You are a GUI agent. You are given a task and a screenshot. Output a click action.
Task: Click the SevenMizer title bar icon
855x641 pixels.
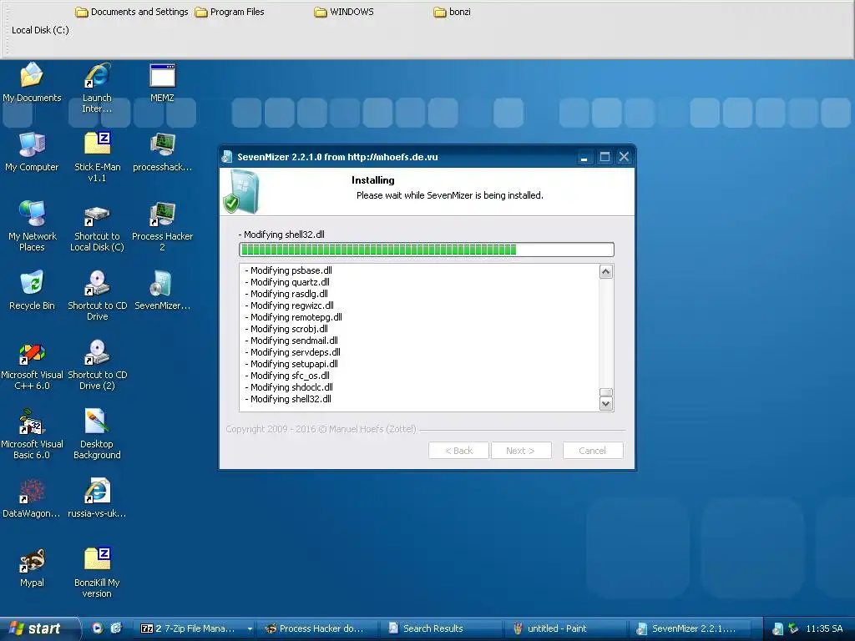coord(227,157)
